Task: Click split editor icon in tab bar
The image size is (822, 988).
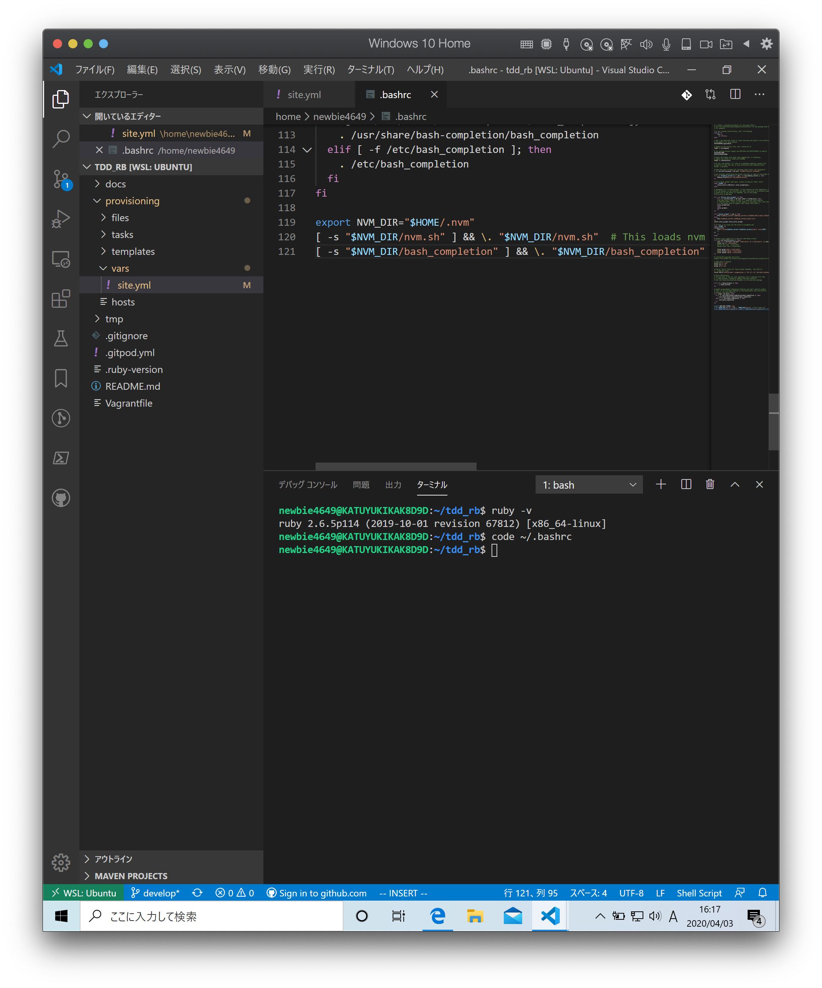Action: [x=735, y=95]
